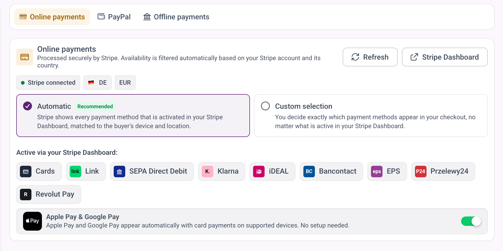This screenshot has width=503, height=251.
Task: Click the card icon beside the Online payments heading
Action: tap(25, 57)
